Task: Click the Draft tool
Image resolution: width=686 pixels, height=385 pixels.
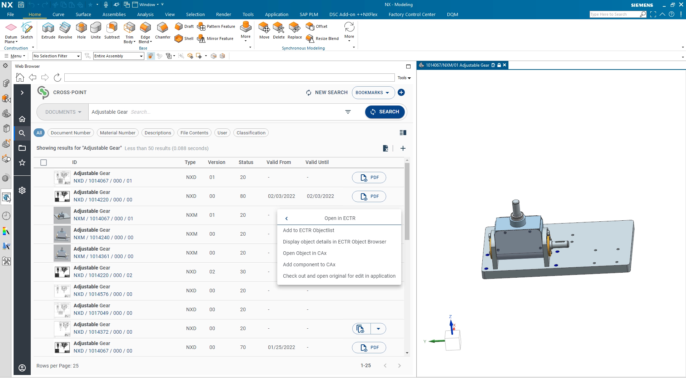Action: [184, 26]
